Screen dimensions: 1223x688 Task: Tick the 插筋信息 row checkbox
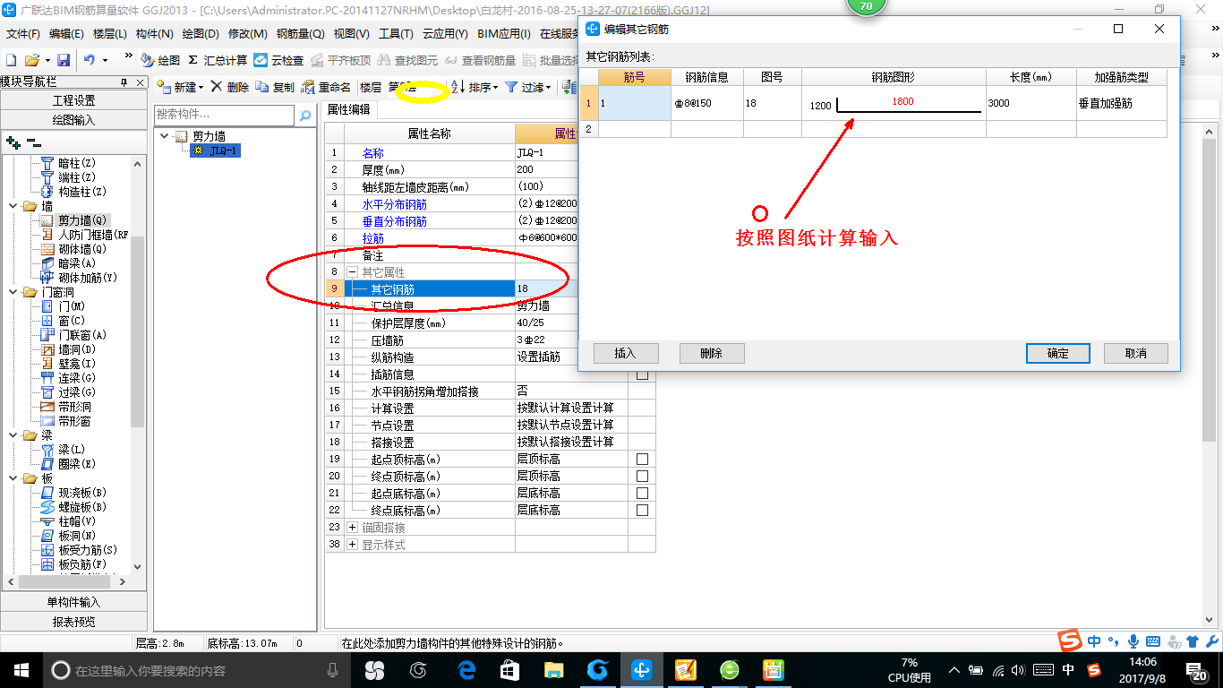pos(642,374)
